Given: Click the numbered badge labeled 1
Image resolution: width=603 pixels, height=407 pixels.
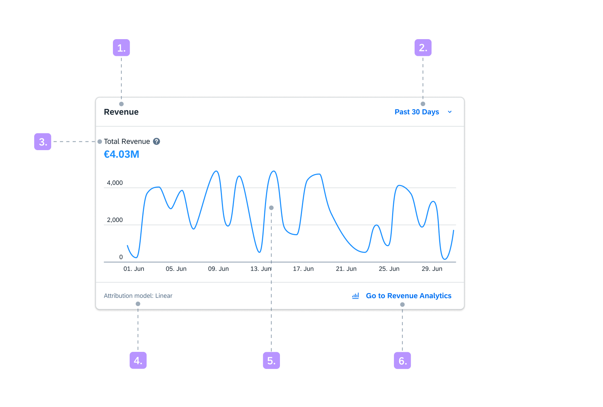Looking at the screenshot, I should pos(121,47).
